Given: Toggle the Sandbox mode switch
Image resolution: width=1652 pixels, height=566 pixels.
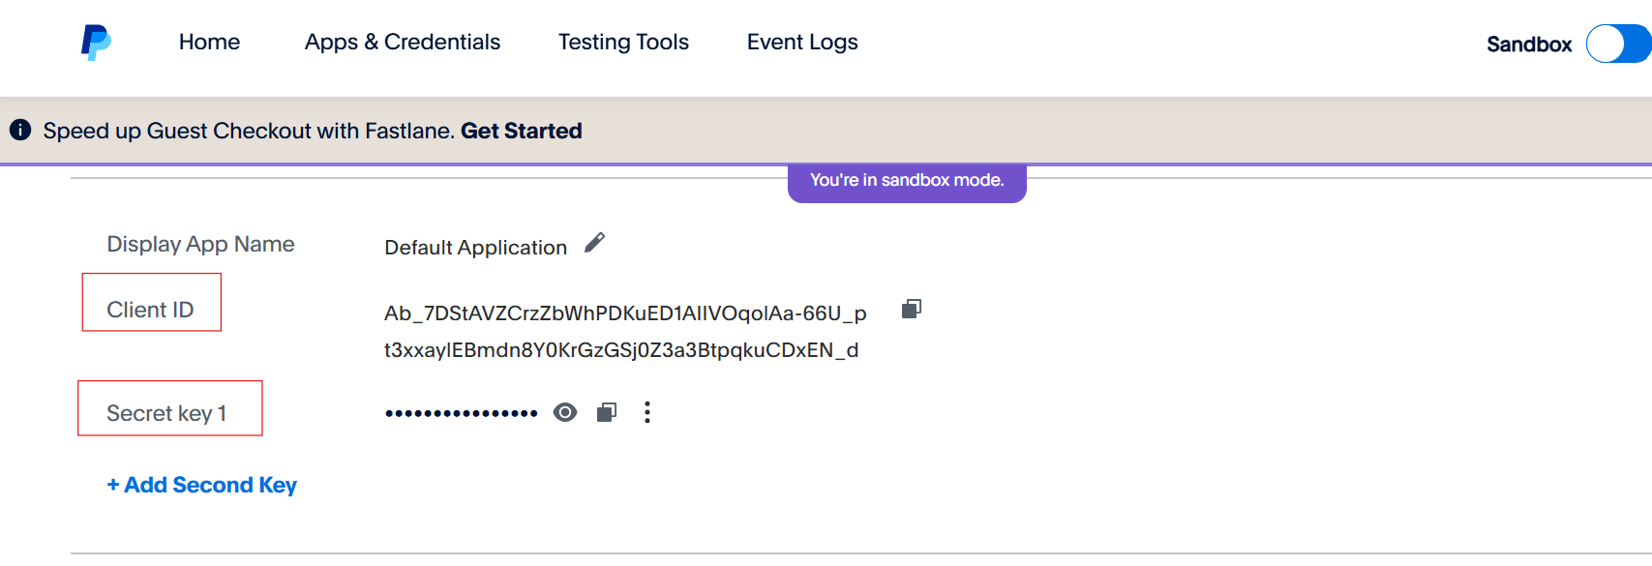Looking at the screenshot, I should [1618, 44].
